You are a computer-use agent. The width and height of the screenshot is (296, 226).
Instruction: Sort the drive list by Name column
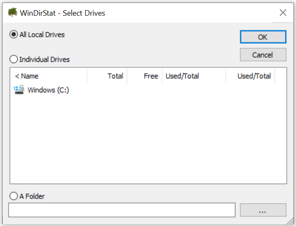pos(49,76)
